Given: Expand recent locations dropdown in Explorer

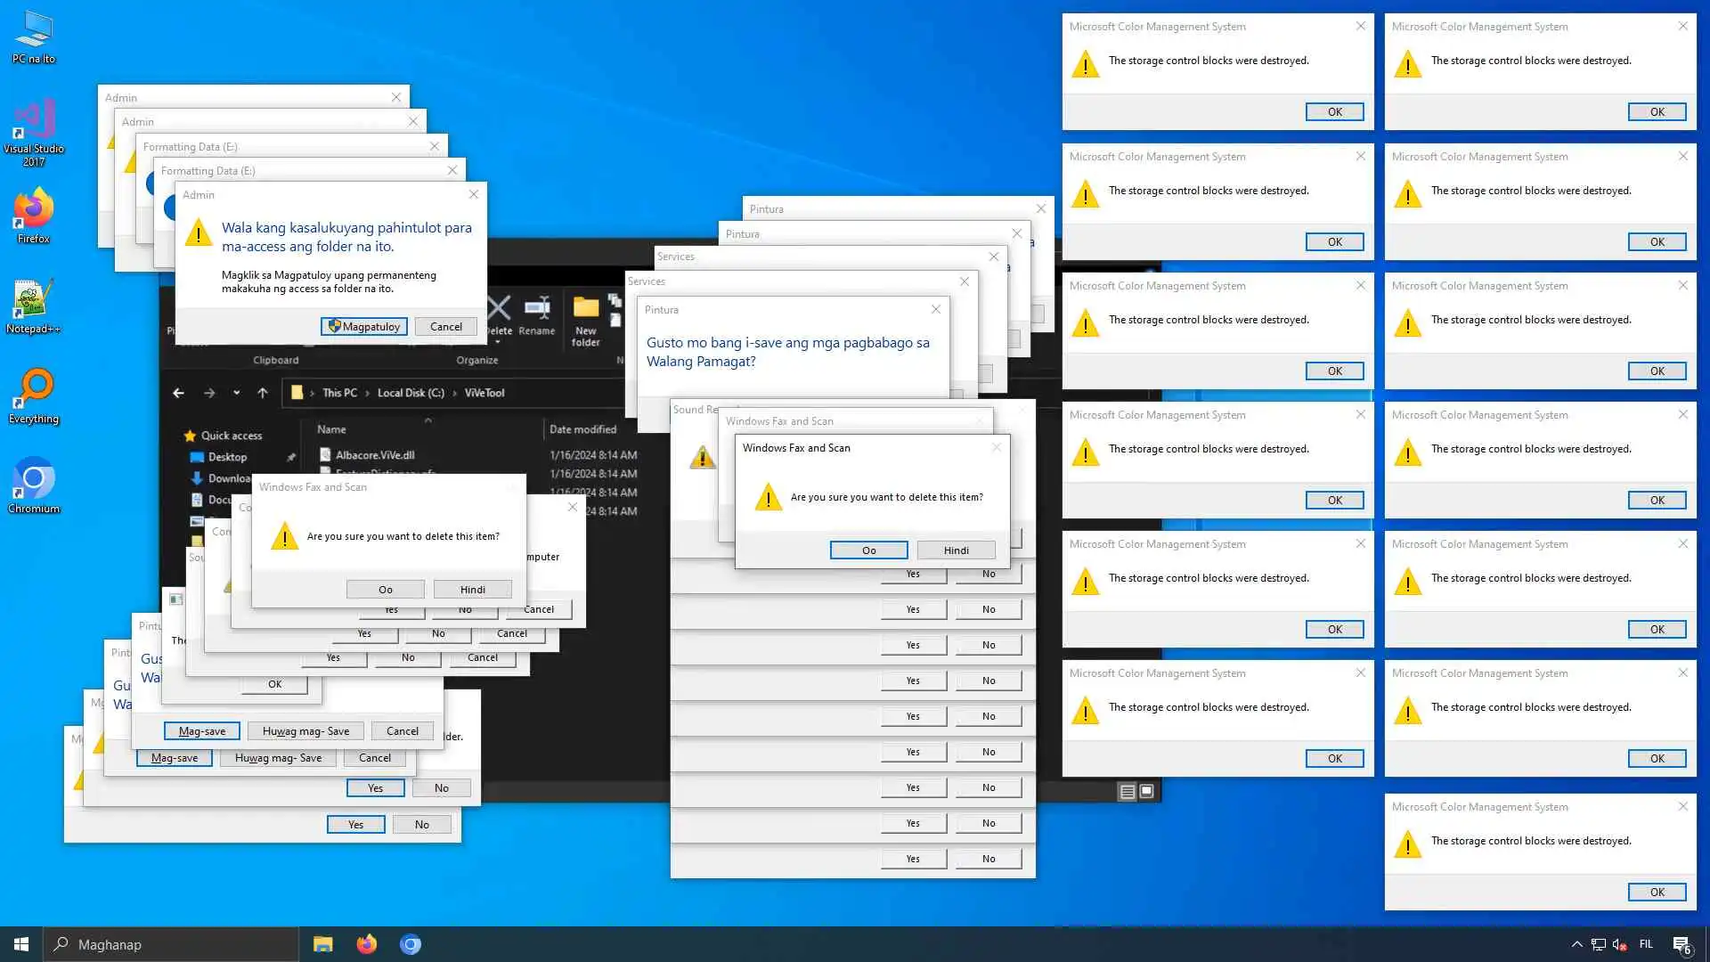Looking at the screenshot, I should (236, 393).
